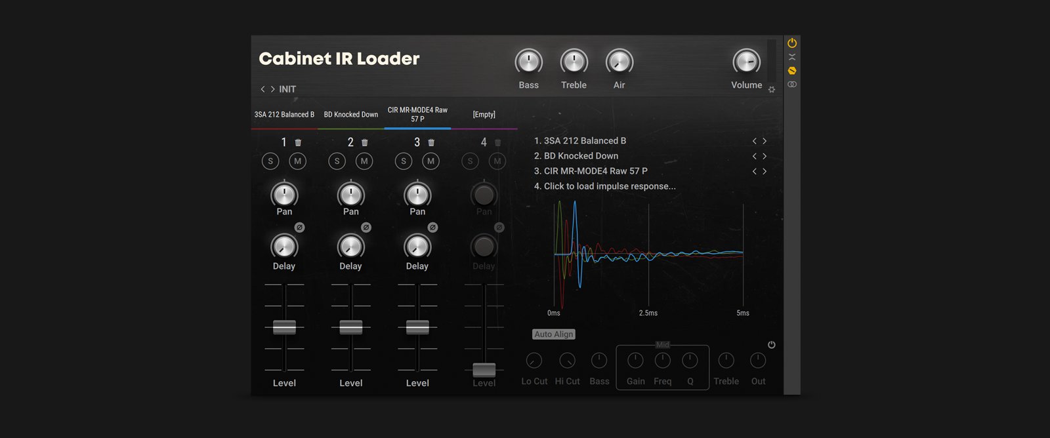Load next IR for 3SA 212 Balanced B
This screenshot has height=438, width=1050.
pos(765,141)
